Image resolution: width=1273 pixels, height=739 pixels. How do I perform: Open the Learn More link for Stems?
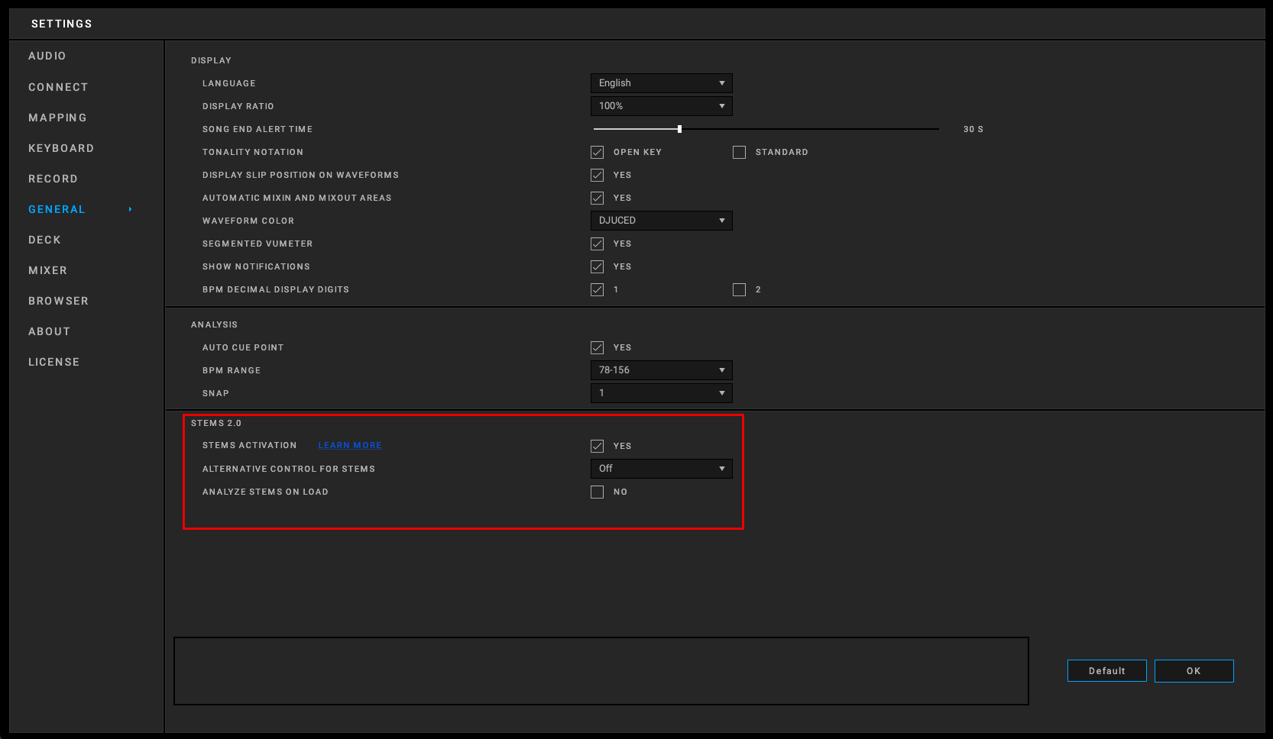349,446
